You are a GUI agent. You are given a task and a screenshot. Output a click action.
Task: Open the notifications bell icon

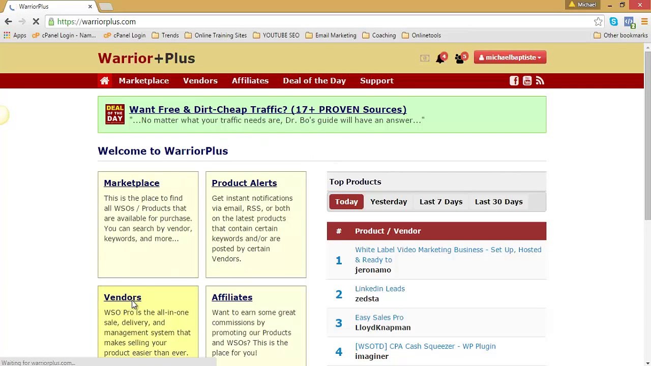440,58
